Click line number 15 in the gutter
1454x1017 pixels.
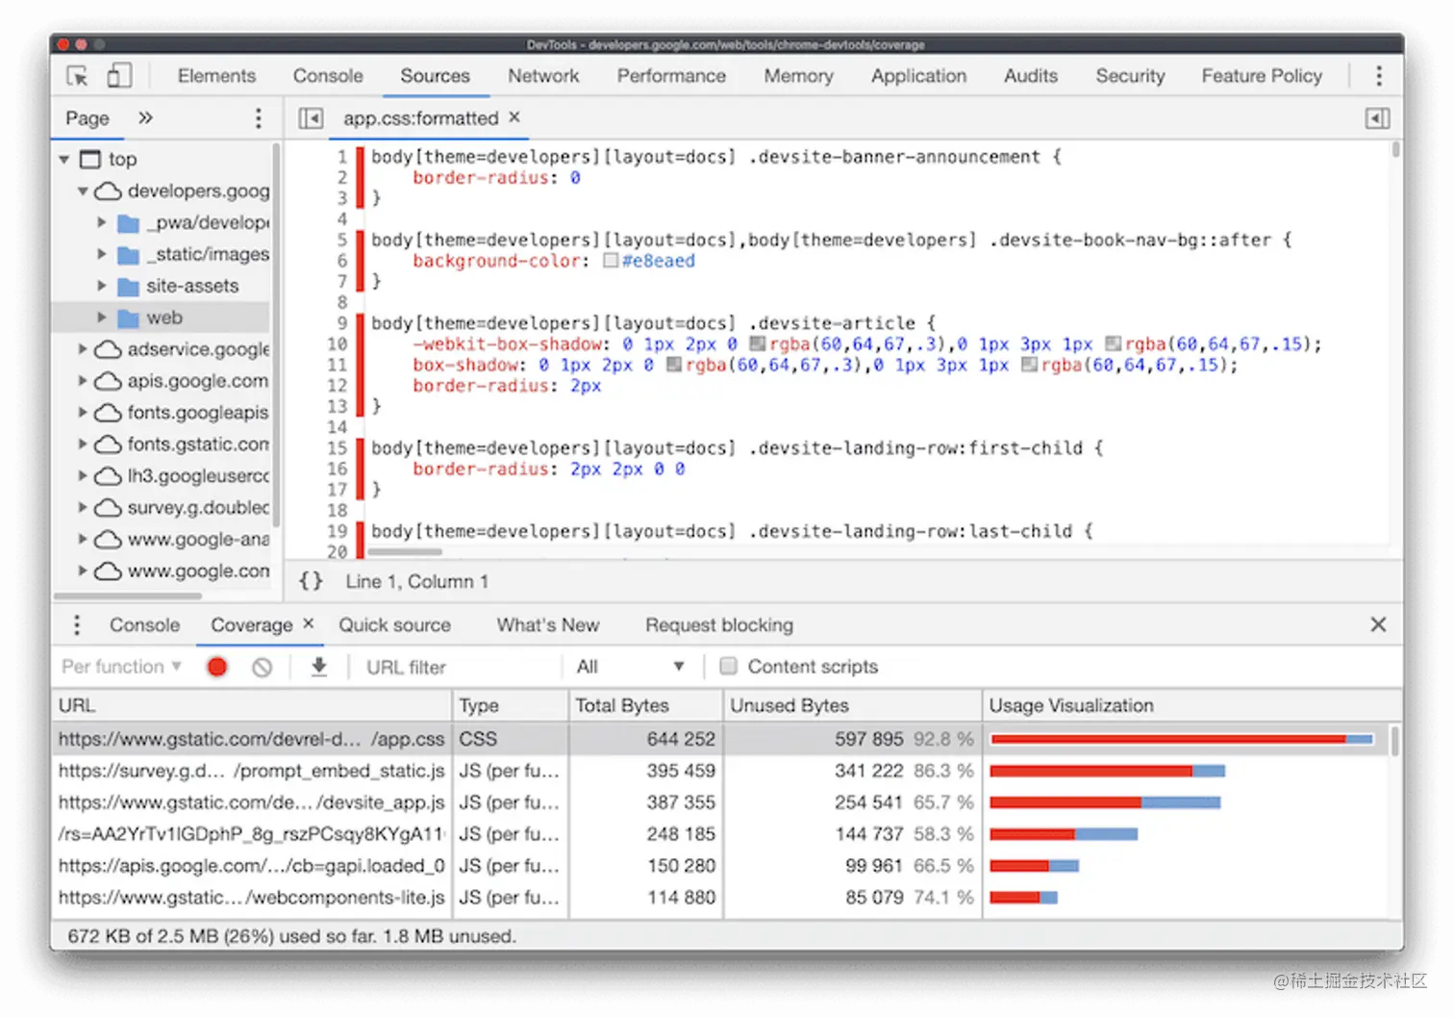[x=337, y=448]
